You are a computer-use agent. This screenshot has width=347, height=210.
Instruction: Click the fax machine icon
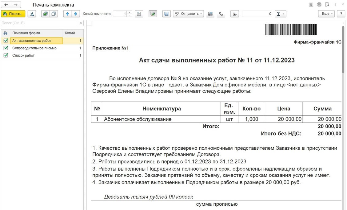(x=210, y=14)
